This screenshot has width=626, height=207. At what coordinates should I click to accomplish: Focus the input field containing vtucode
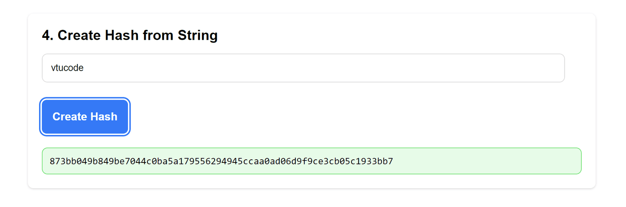(303, 68)
